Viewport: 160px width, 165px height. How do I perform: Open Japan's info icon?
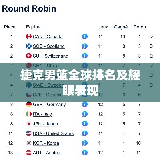click(x=85, y=124)
